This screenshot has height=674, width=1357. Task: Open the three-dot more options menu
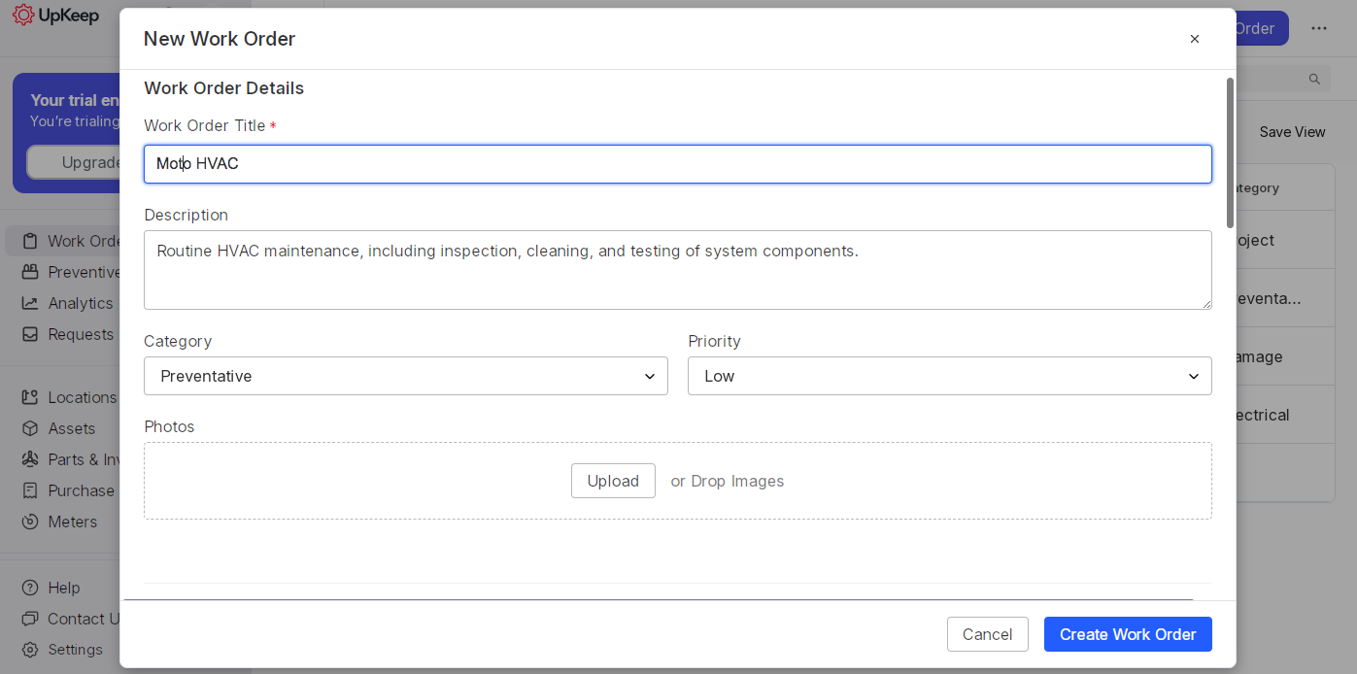(x=1318, y=28)
